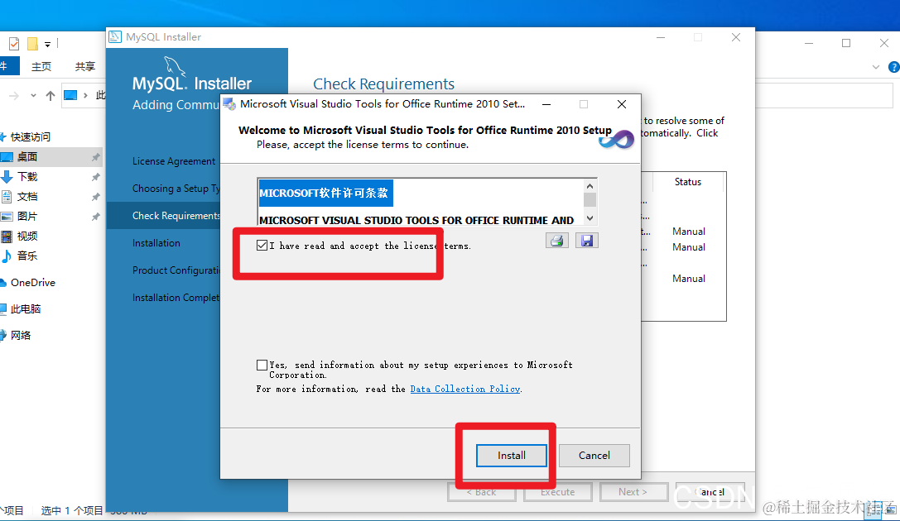Click the new folder icon in quick toolbar

(33, 44)
